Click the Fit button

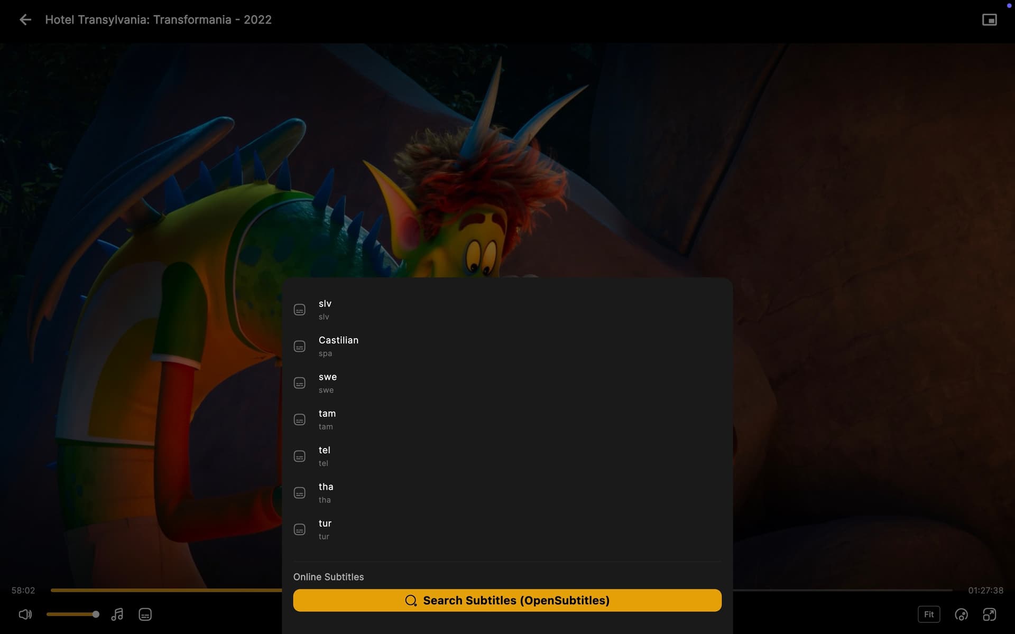(x=929, y=614)
